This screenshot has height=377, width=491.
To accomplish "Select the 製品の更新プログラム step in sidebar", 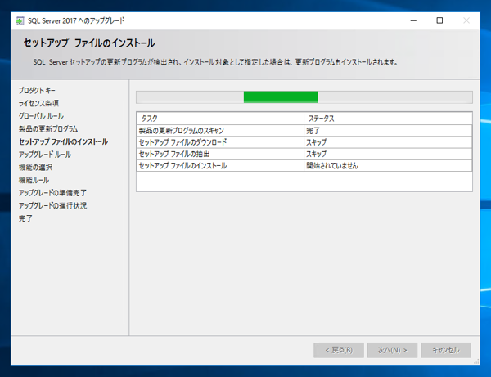I will (48, 129).
